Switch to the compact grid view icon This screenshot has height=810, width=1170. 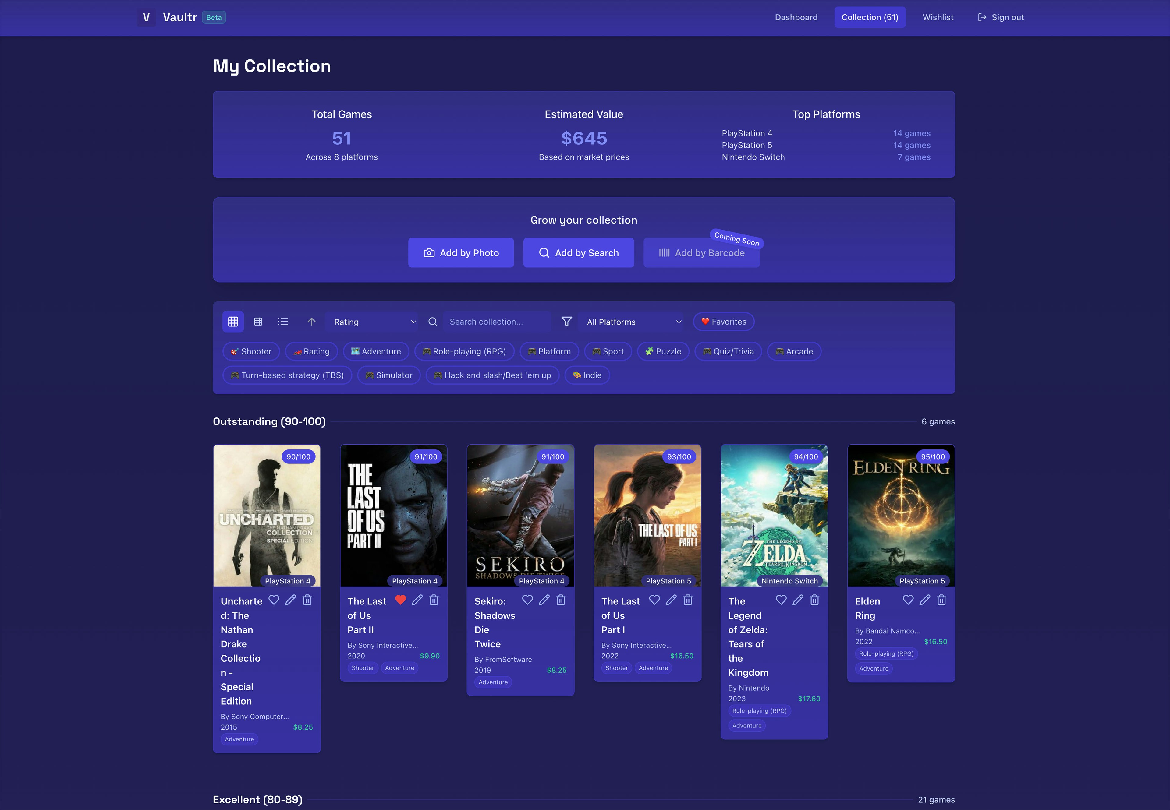coord(258,322)
